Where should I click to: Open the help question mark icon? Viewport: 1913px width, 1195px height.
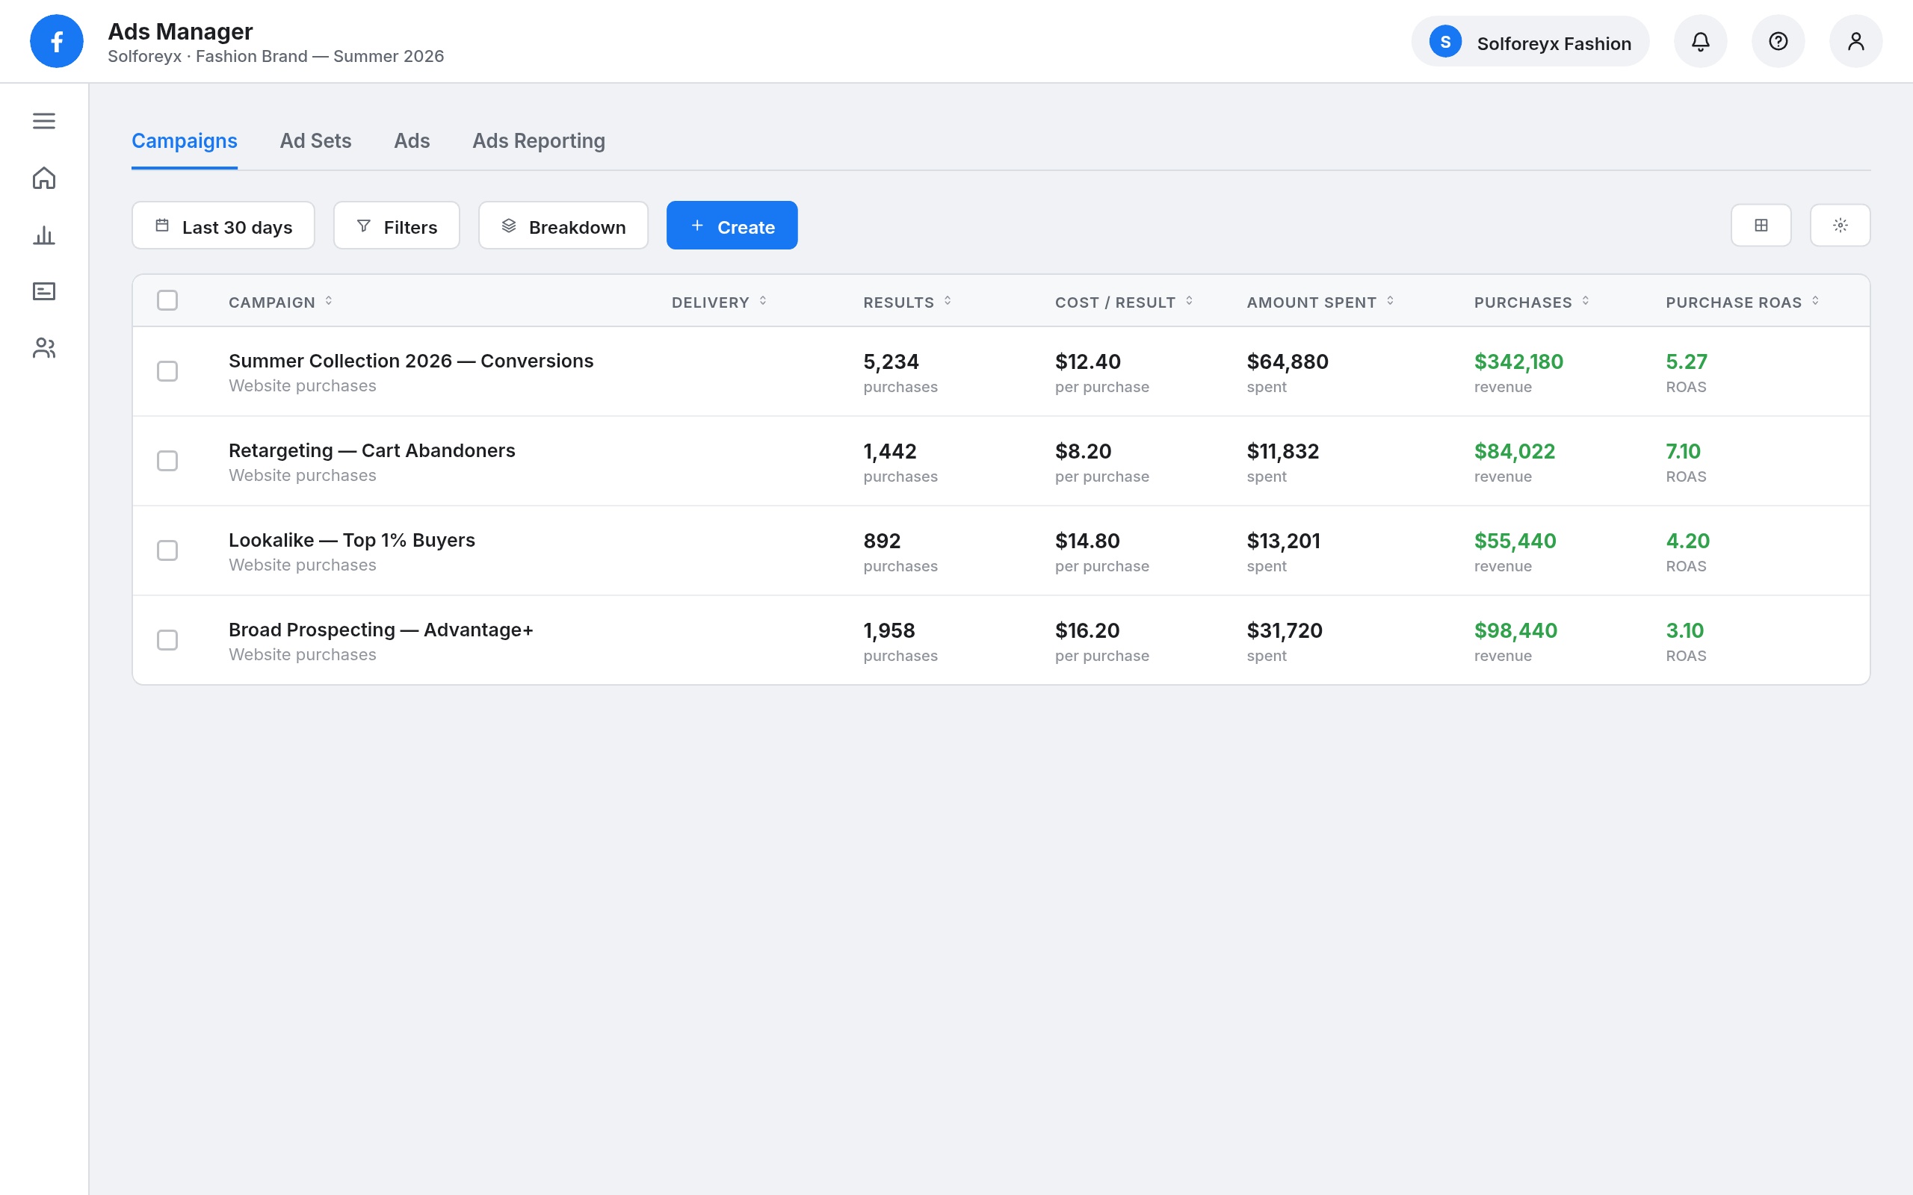(1778, 41)
